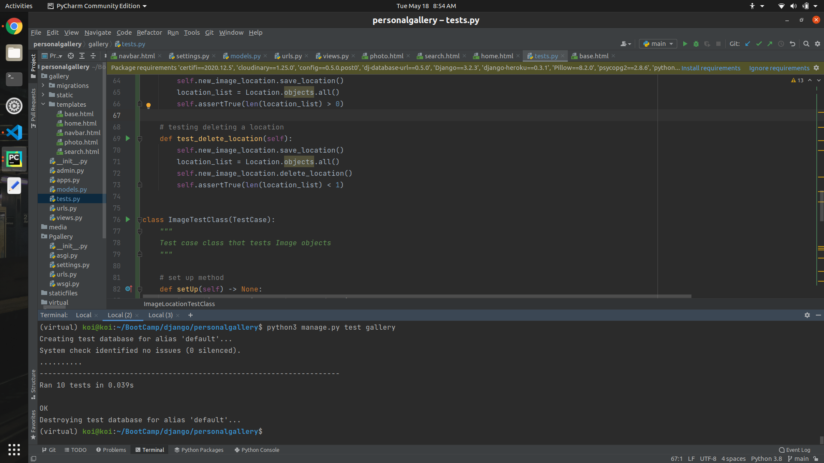Expand the static folder

(43, 95)
